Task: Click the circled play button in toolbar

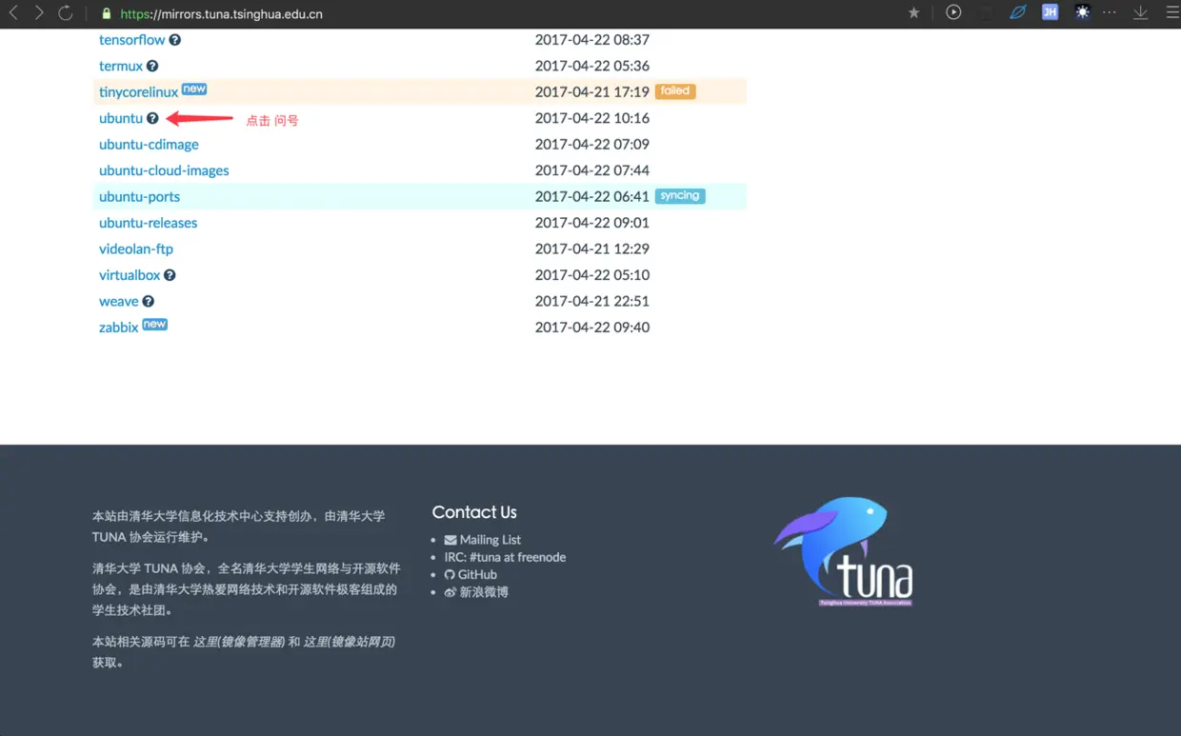Action: point(953,12)
